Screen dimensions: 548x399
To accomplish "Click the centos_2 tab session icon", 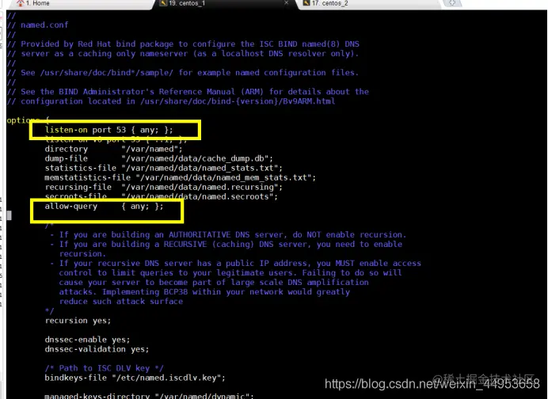I will tap(306, 3).
